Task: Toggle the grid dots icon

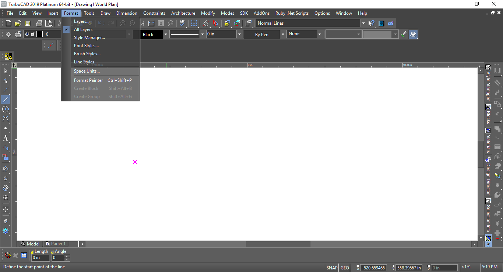Action: 194,23
